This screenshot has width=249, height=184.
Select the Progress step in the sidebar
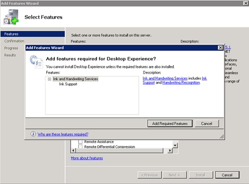point(11,48)
